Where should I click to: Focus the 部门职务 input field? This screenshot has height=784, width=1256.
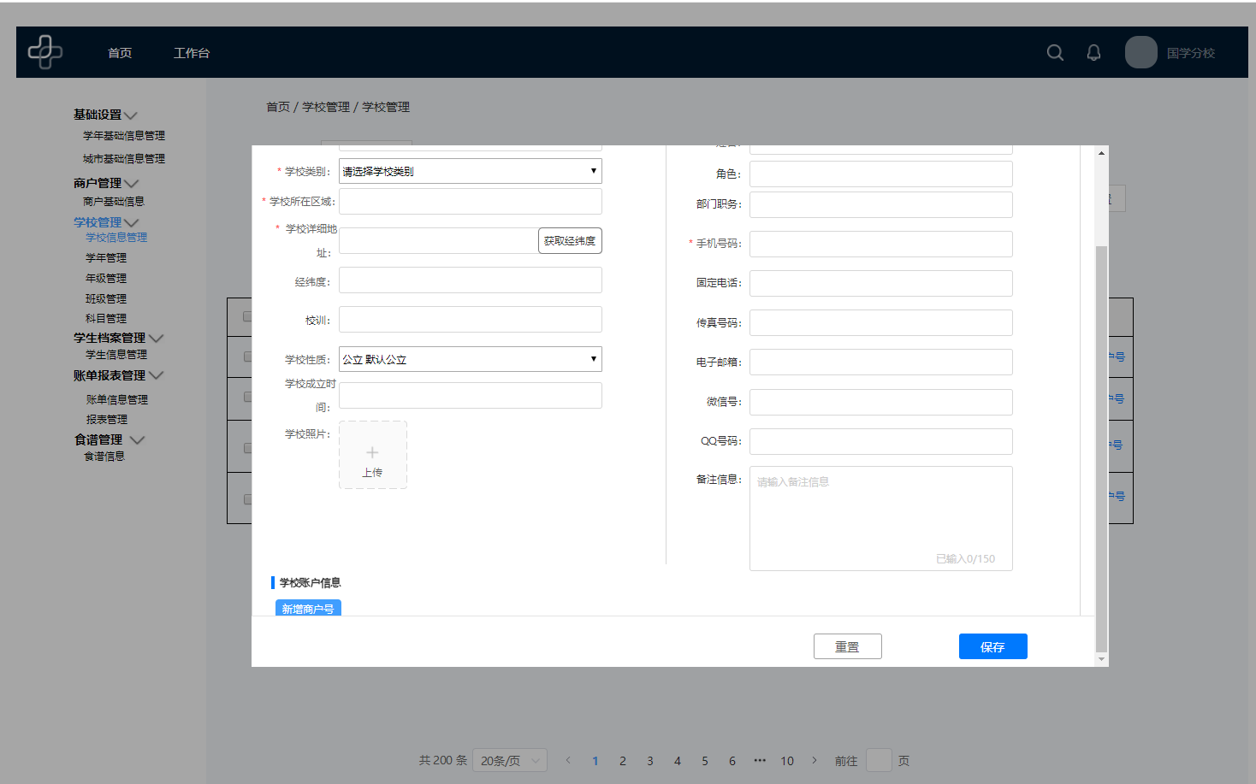click(x=881, y=204)
